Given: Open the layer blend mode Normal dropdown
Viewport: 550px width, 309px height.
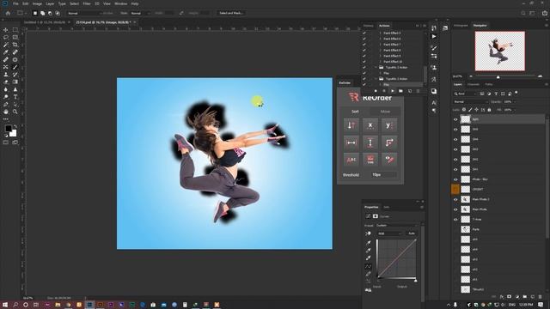Looking at the screenshot, I should [x=470, y=102].
